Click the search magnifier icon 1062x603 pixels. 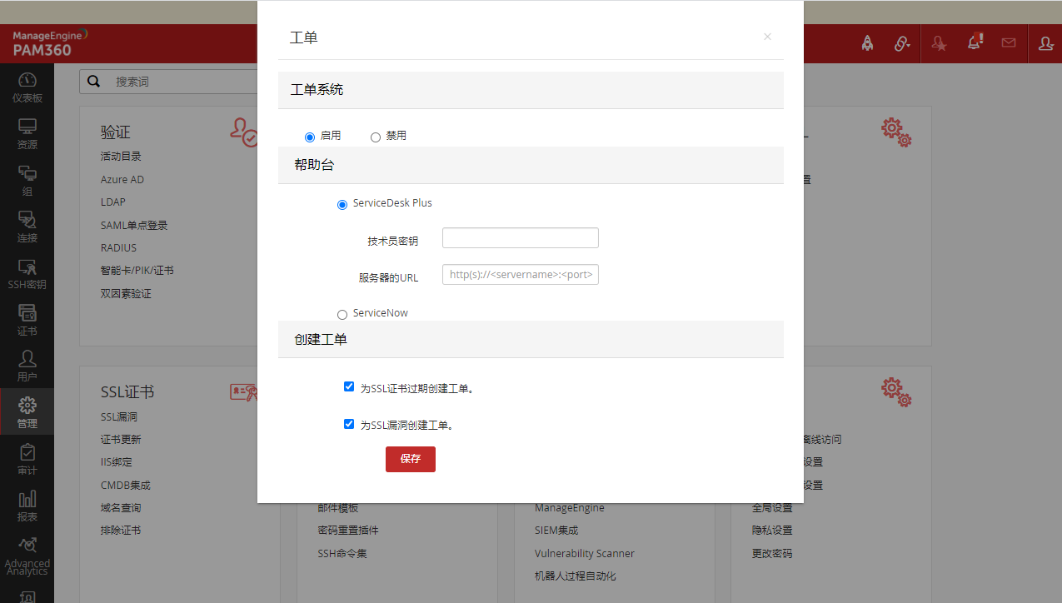click(x=94, y=82)
